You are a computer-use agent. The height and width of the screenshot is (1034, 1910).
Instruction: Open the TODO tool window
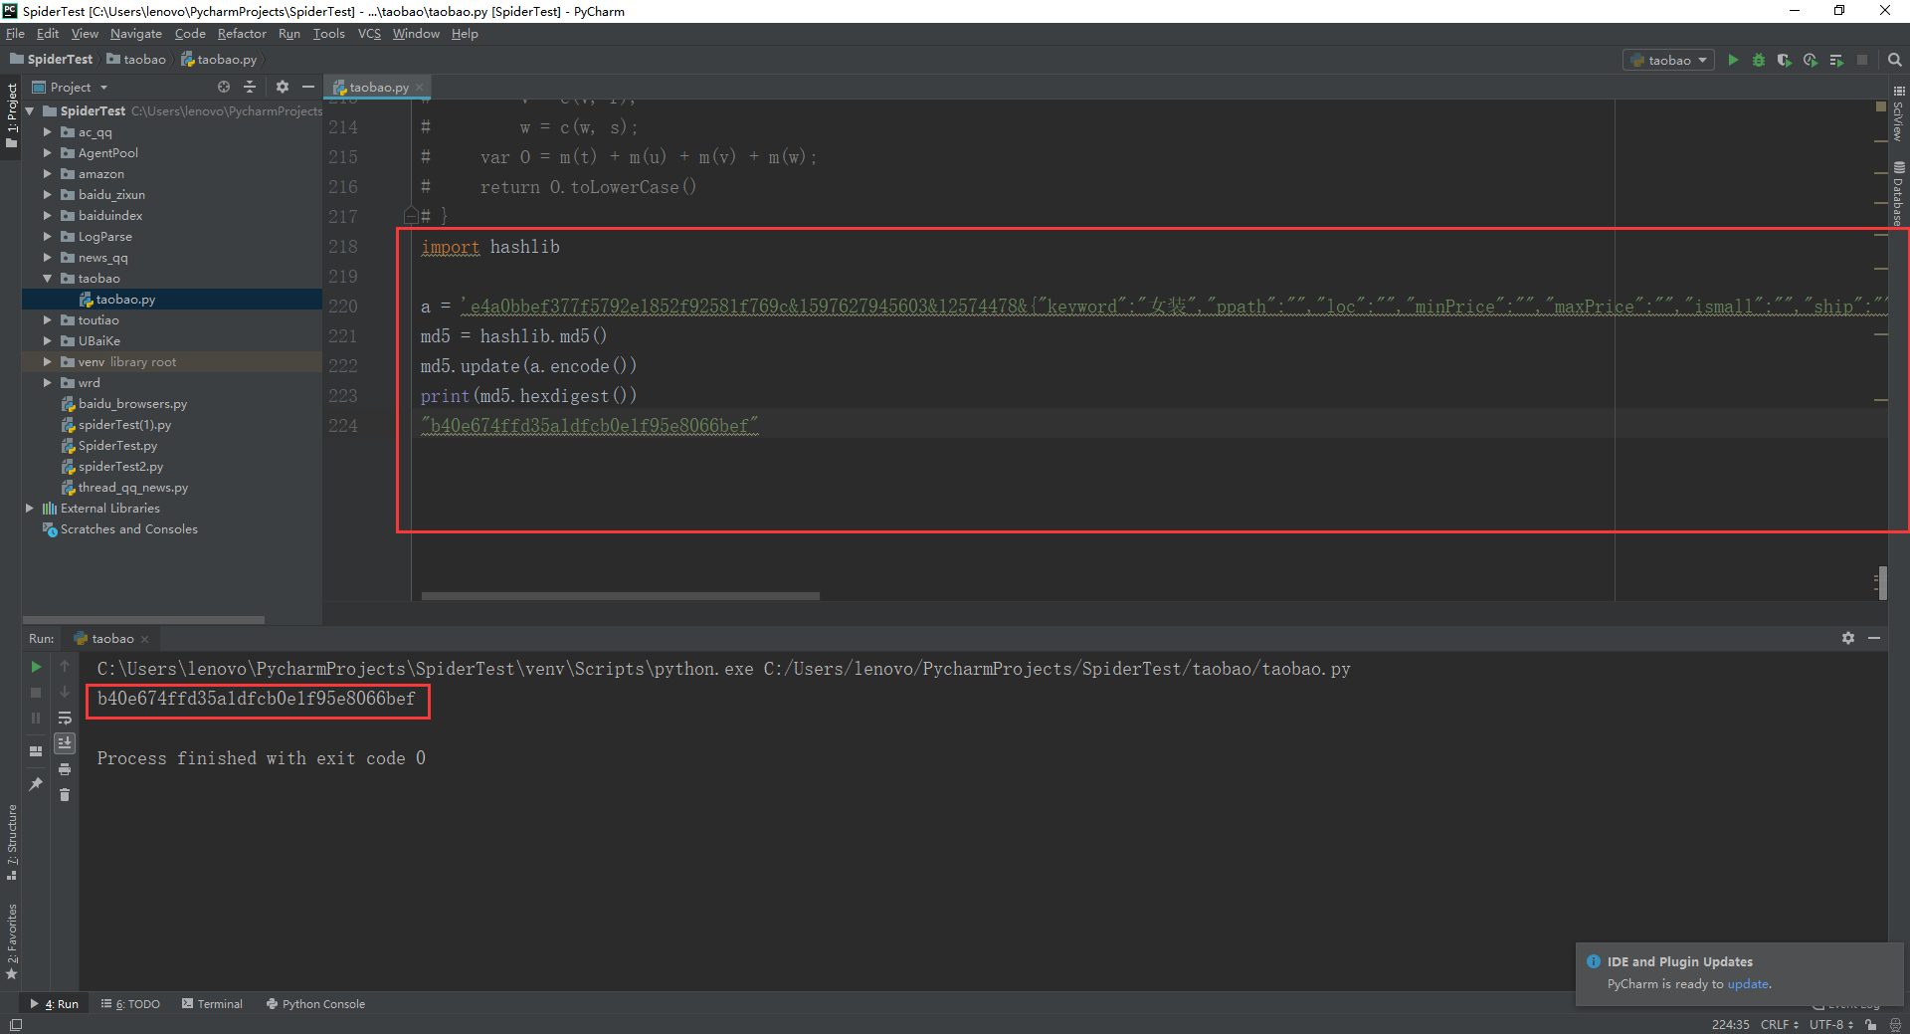[130, 1004]
